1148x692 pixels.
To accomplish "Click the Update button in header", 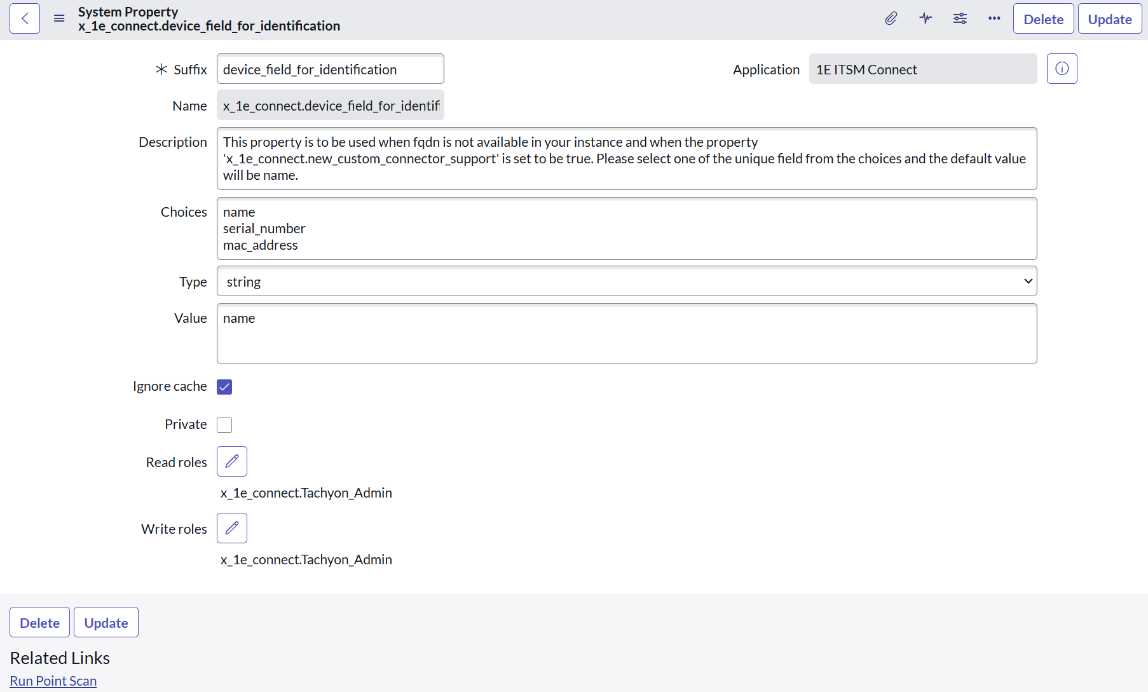I will [1109, 19].
